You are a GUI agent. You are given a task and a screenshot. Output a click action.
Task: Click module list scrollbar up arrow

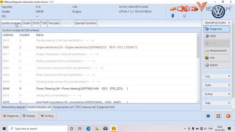pos(198,34)
